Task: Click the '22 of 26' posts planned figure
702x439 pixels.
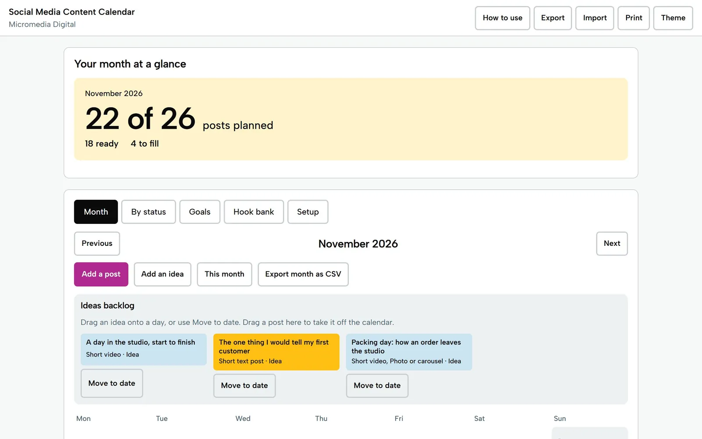Action: (140, 119)
